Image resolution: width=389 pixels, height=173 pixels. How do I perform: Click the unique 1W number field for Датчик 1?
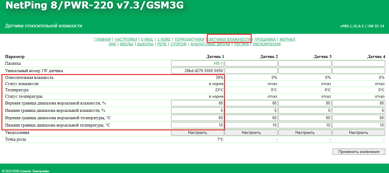(198, 71)
